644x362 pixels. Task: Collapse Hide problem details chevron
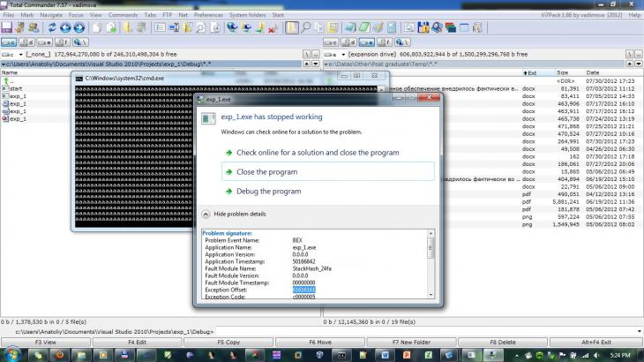(x=206, y=214)
